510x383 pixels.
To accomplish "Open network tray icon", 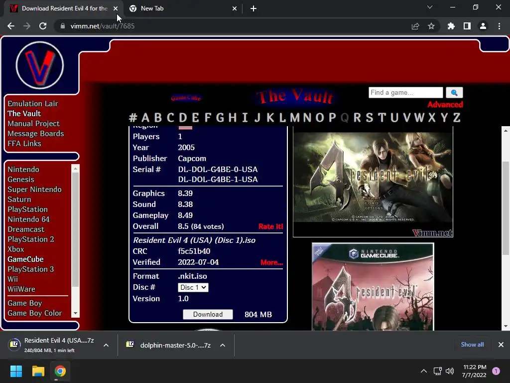I will tap(437, 371).
